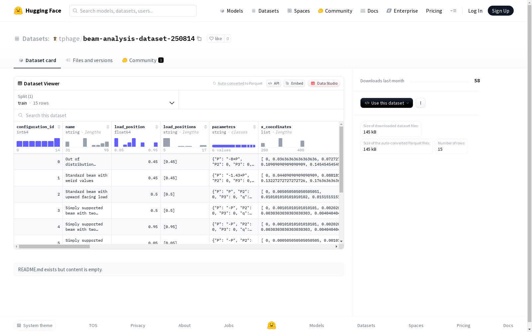The image size is (532, 332).
Task: Sort the name column
Action: pyautogui.click(x=108, y=127)
